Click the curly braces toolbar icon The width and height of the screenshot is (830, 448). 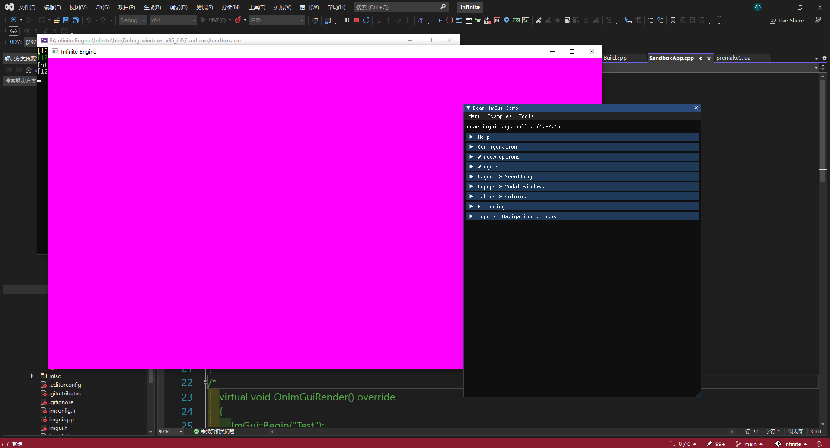point(450,20)
